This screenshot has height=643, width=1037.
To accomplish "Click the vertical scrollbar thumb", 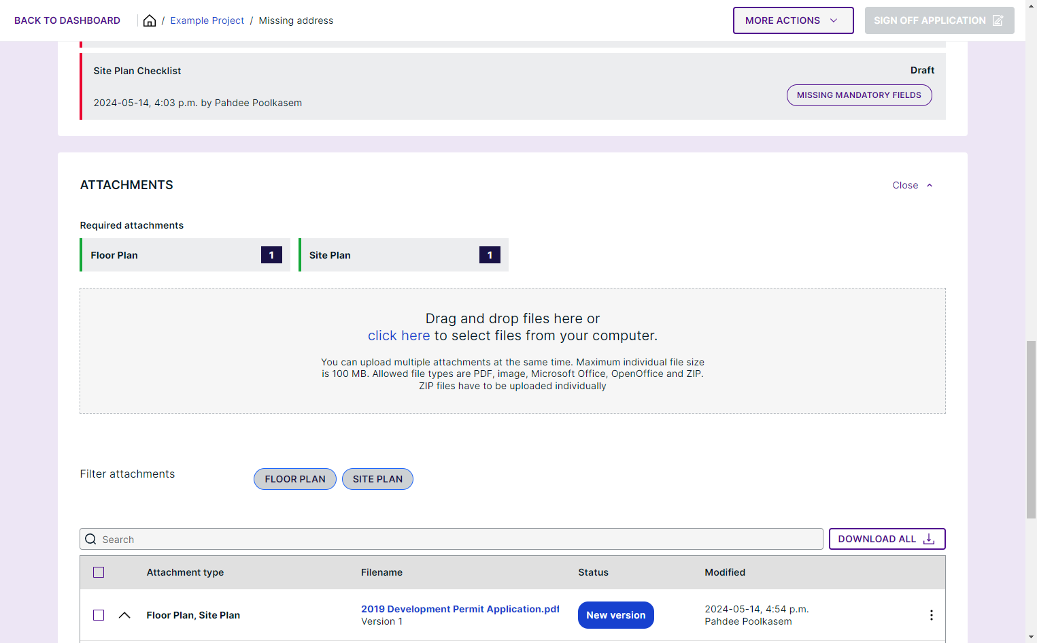I will (1031, 430).
